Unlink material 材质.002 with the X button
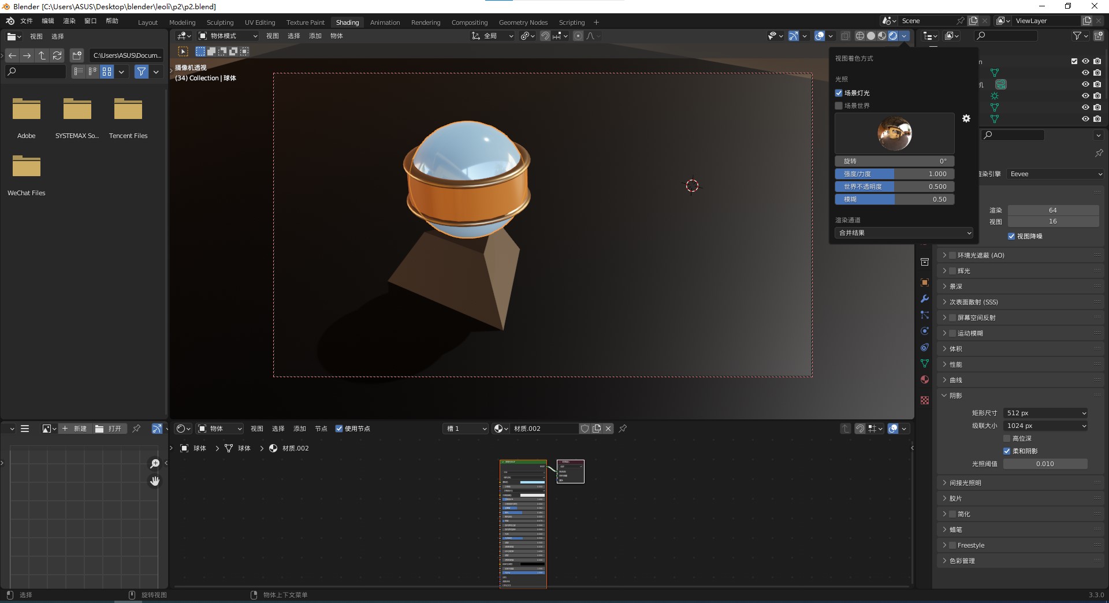Screen dimensions: 1109x603 pyautogui.click(x=608, y=429)
